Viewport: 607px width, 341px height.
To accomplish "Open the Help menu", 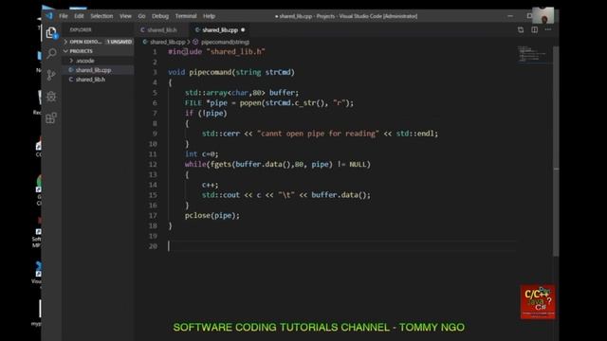I will 209,16.
